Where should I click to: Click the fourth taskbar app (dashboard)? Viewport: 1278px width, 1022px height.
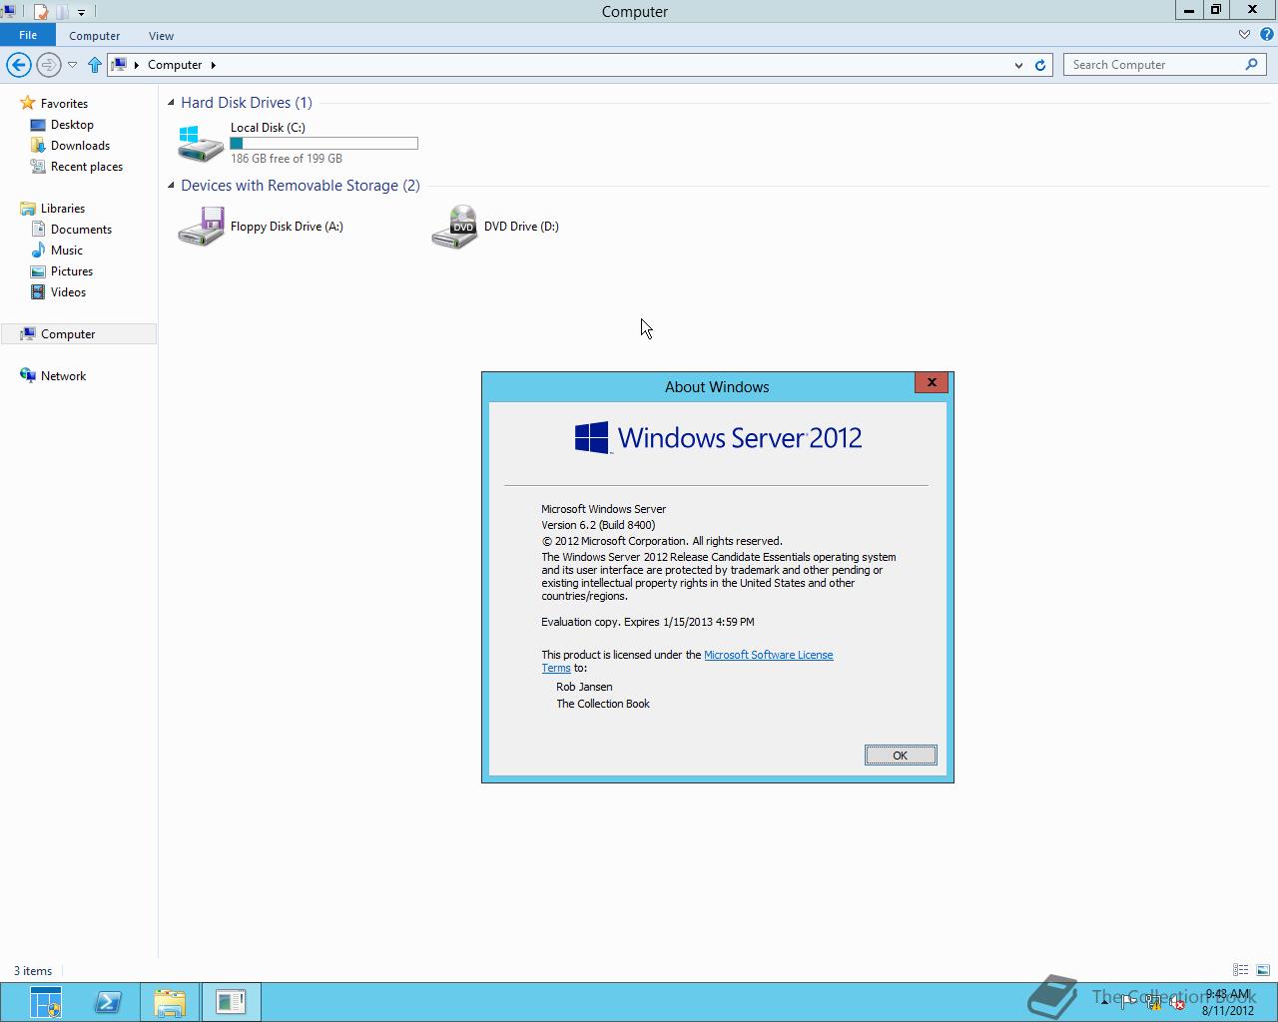pos(231,1002)
